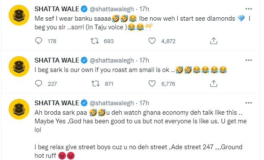Share the banku diamonds tweet
Screen dimensions: 264x160
214,41
